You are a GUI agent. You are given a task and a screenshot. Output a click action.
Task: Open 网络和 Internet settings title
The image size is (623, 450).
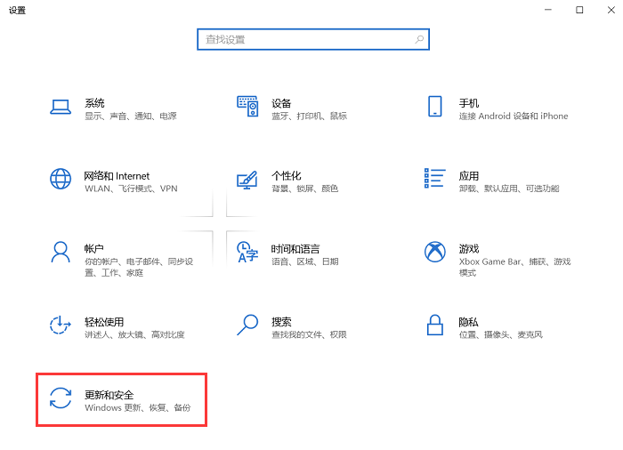(117, 176)
